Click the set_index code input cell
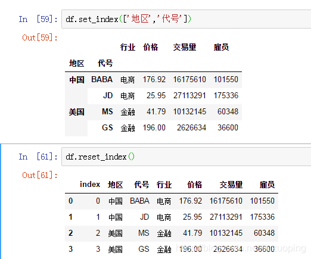This screenshot has height=259, width=311. [186, 19]
